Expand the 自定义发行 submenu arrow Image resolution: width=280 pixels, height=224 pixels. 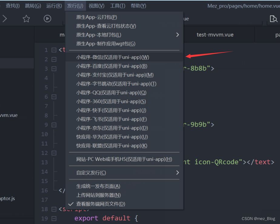(x=177, y=173)
